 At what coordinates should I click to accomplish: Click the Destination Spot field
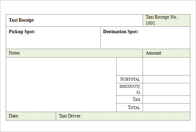click(145, 38)
